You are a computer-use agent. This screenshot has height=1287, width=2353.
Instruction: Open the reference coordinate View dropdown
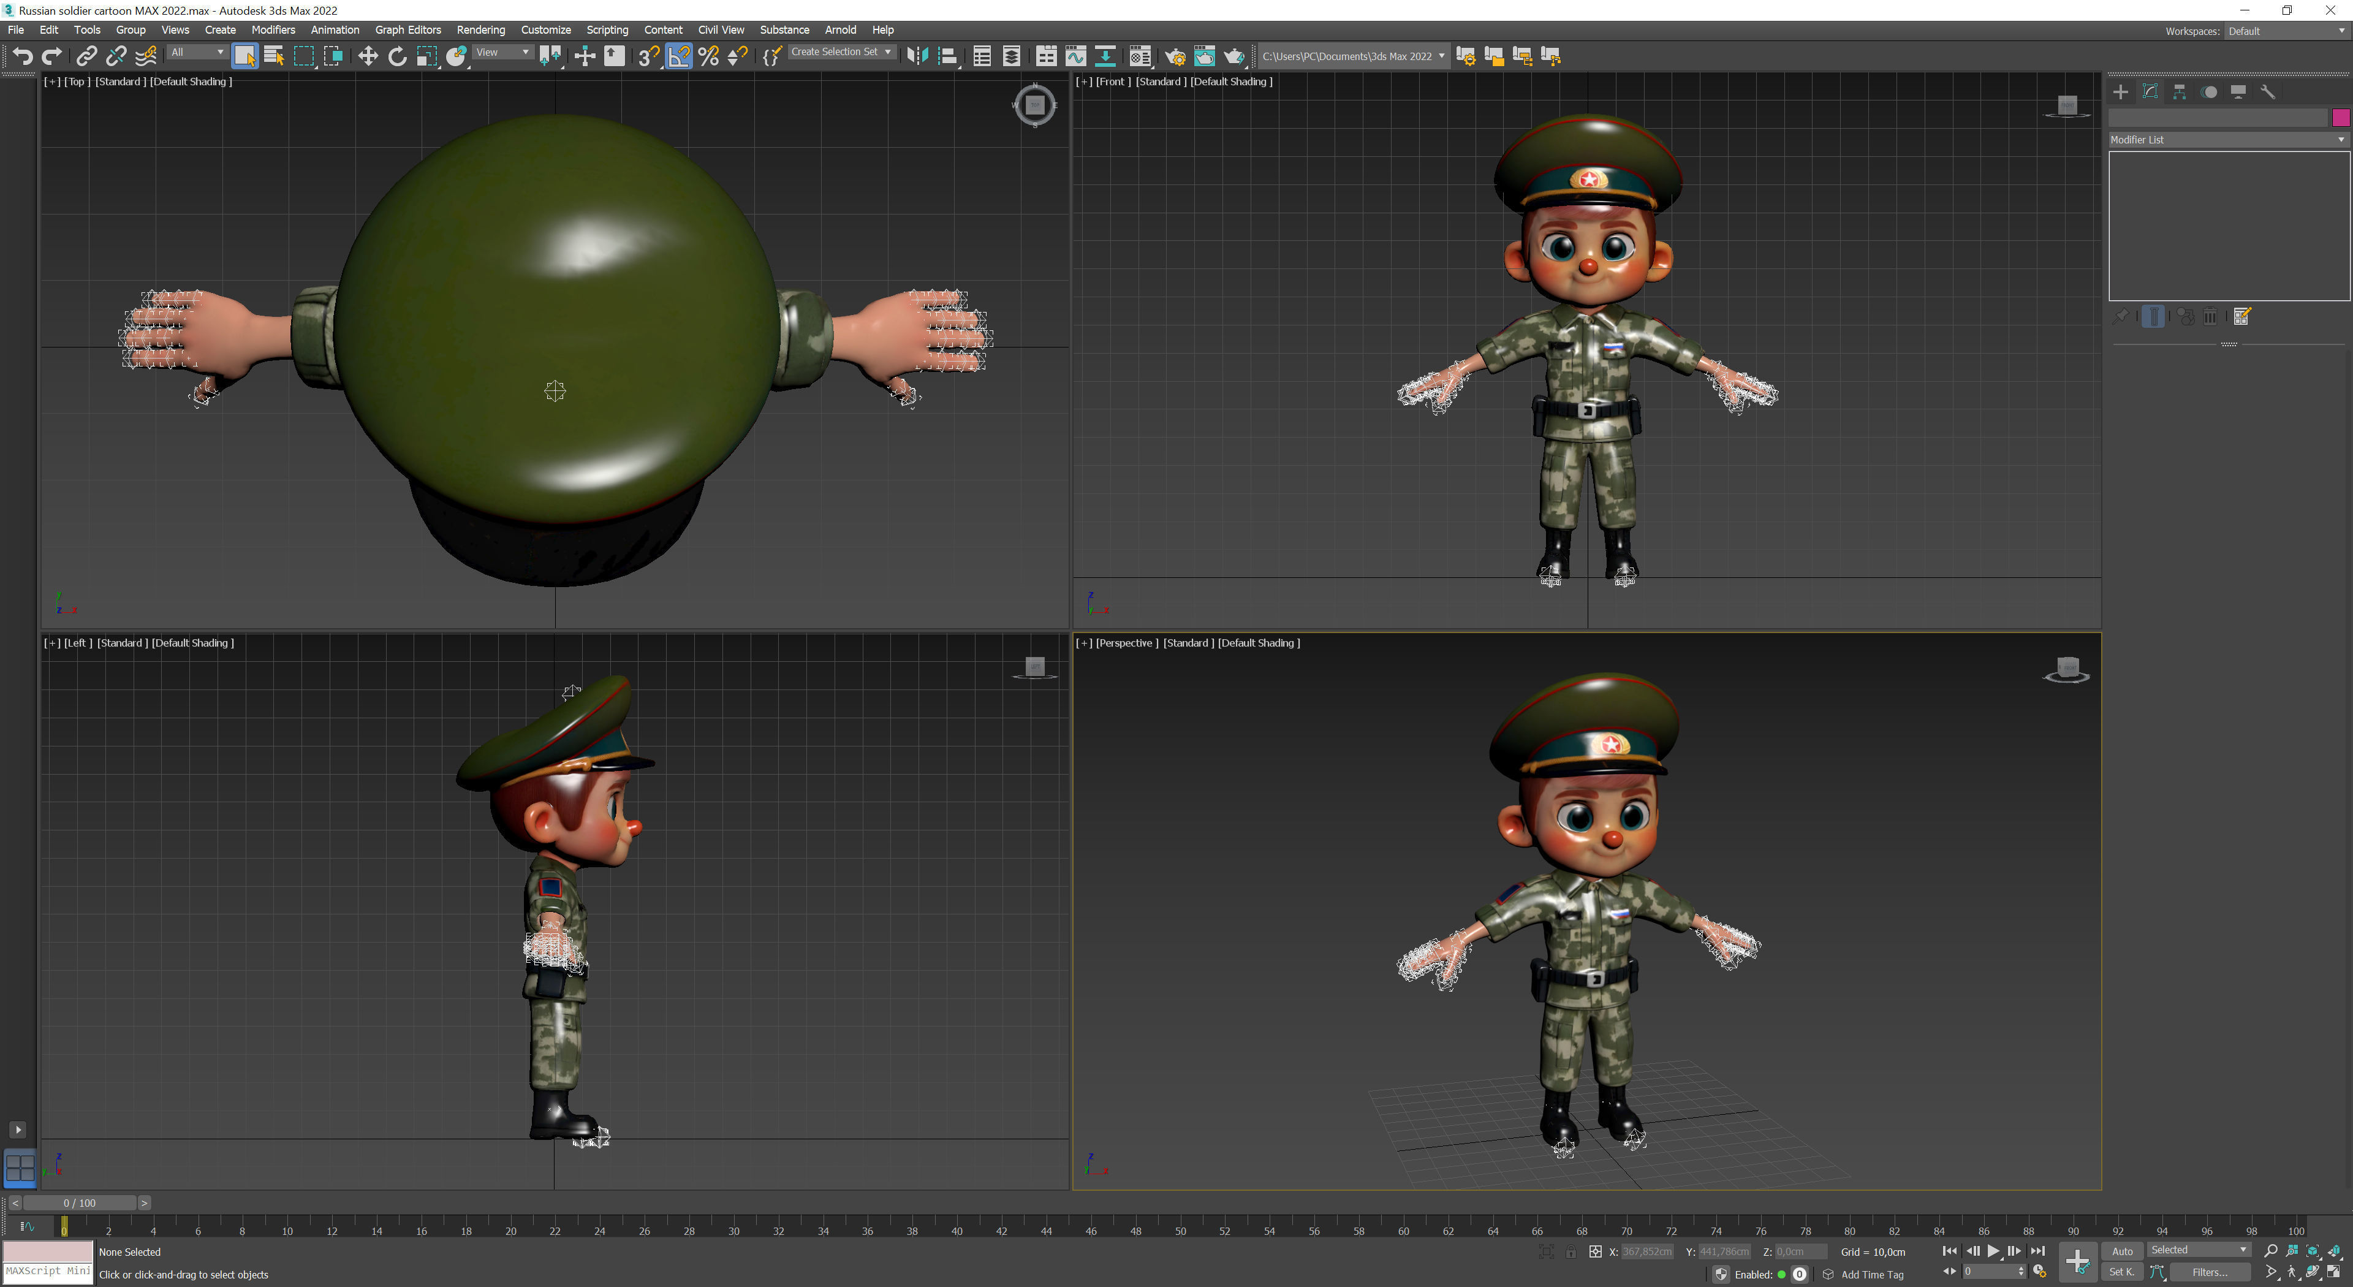(502, 52)
